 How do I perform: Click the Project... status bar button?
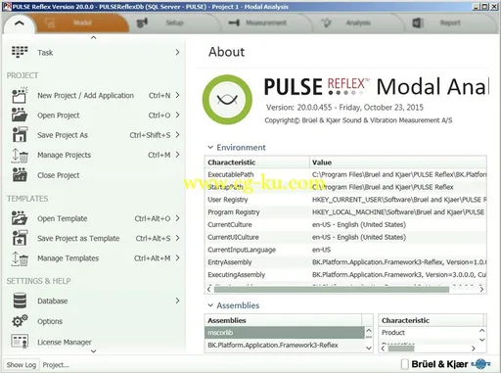point(56,365)
